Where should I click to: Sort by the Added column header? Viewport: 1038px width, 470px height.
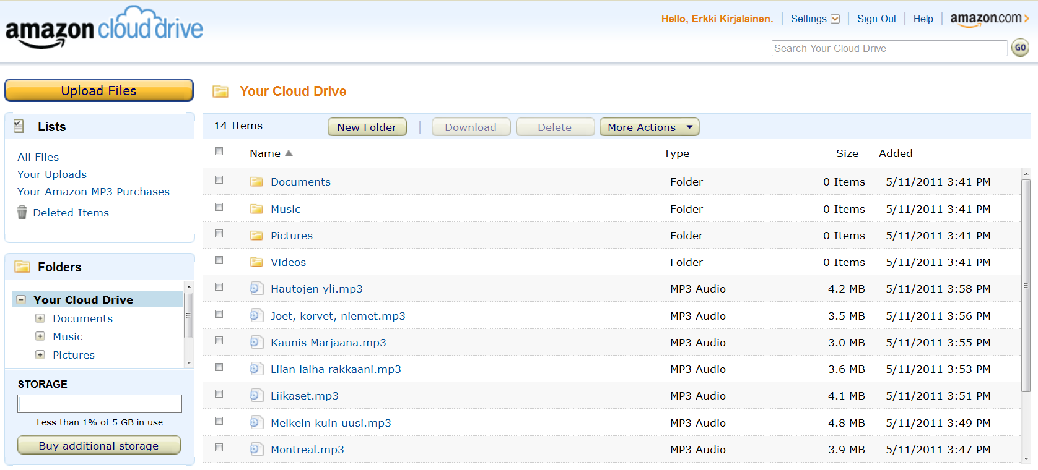tap(896, 153)
